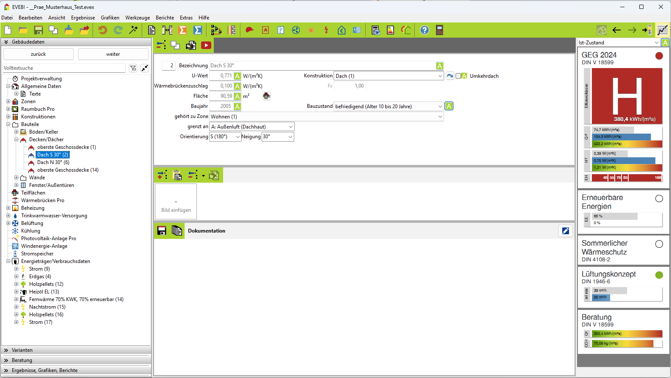671x378 pixels.
Task: Click the orange sigma calculation icon
Action: tap(182, 30)
